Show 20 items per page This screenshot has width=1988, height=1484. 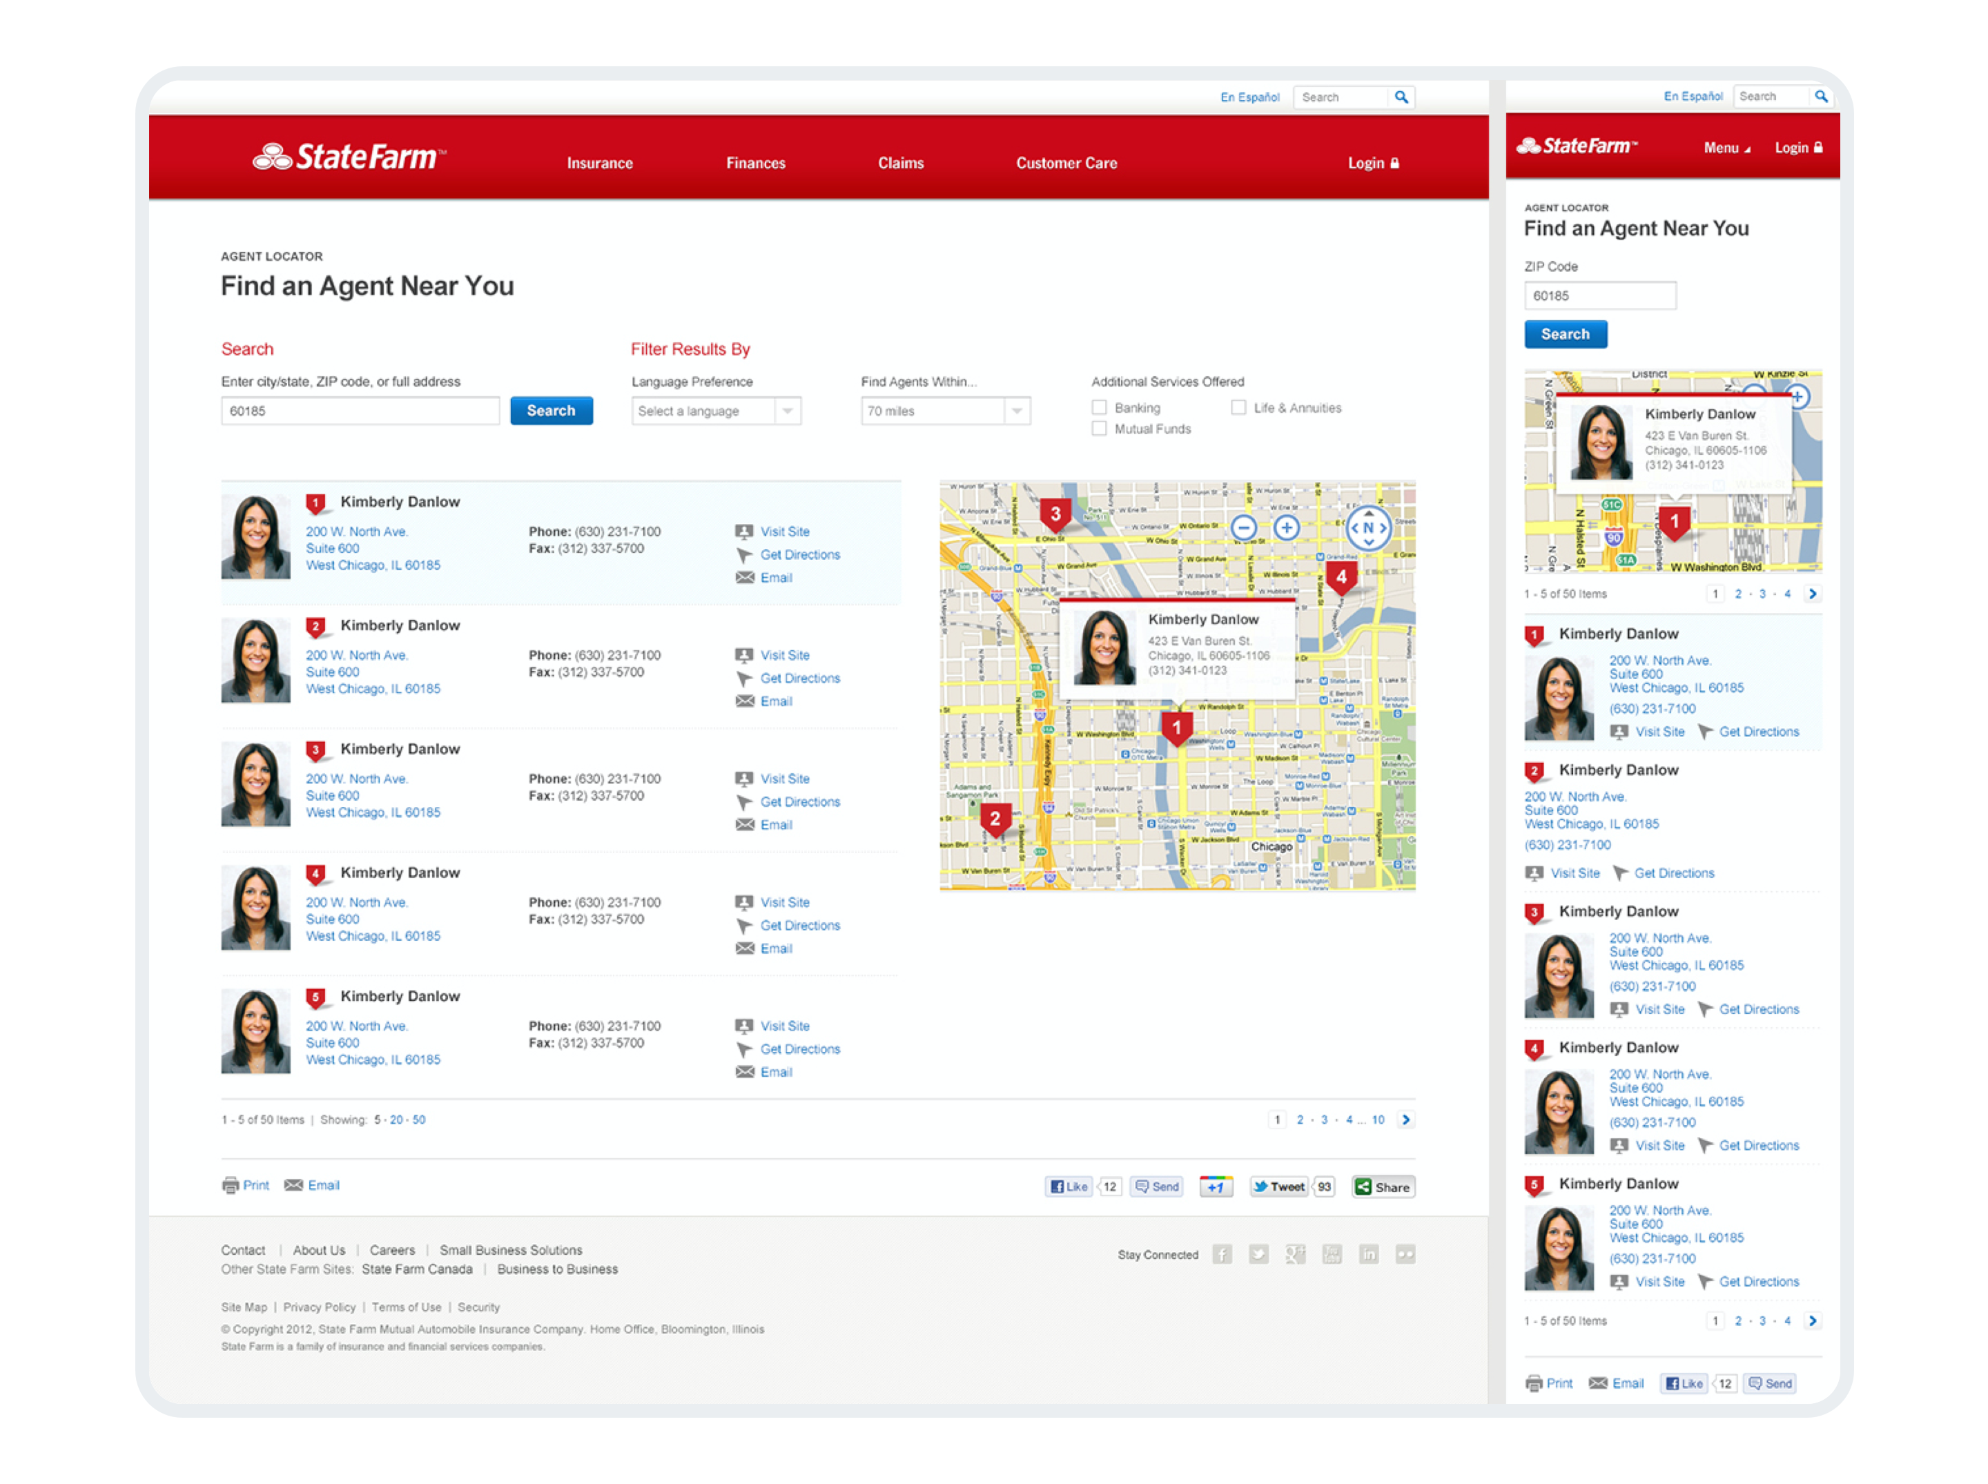(x=396, y=1120)
